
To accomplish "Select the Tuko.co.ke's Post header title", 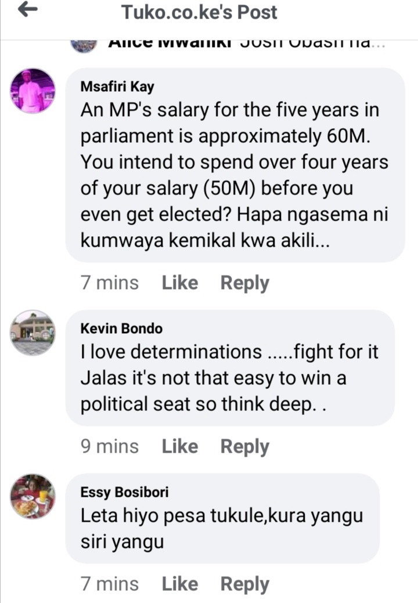I will click(199, 12).
